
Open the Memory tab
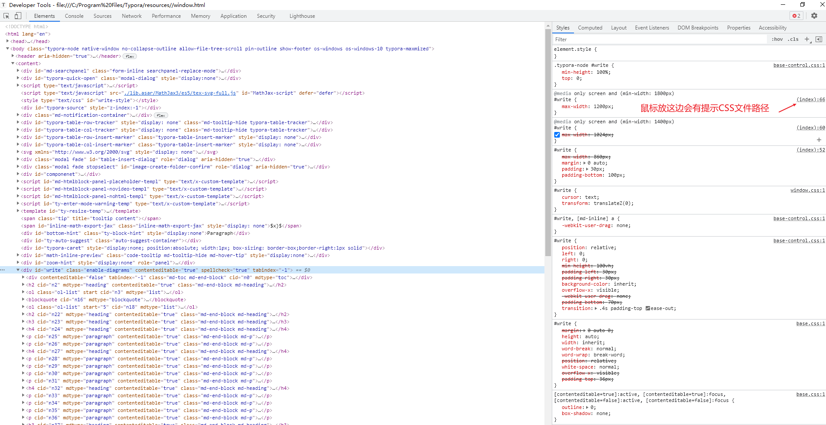[201, 16]
